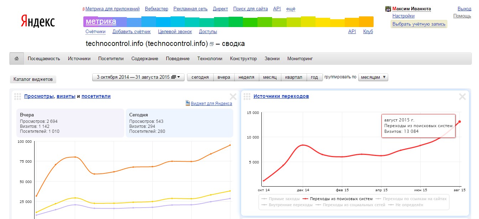Open Добавить счётчик link
Image resolution: width=479 pixels, height=219 pixels.
131,32
